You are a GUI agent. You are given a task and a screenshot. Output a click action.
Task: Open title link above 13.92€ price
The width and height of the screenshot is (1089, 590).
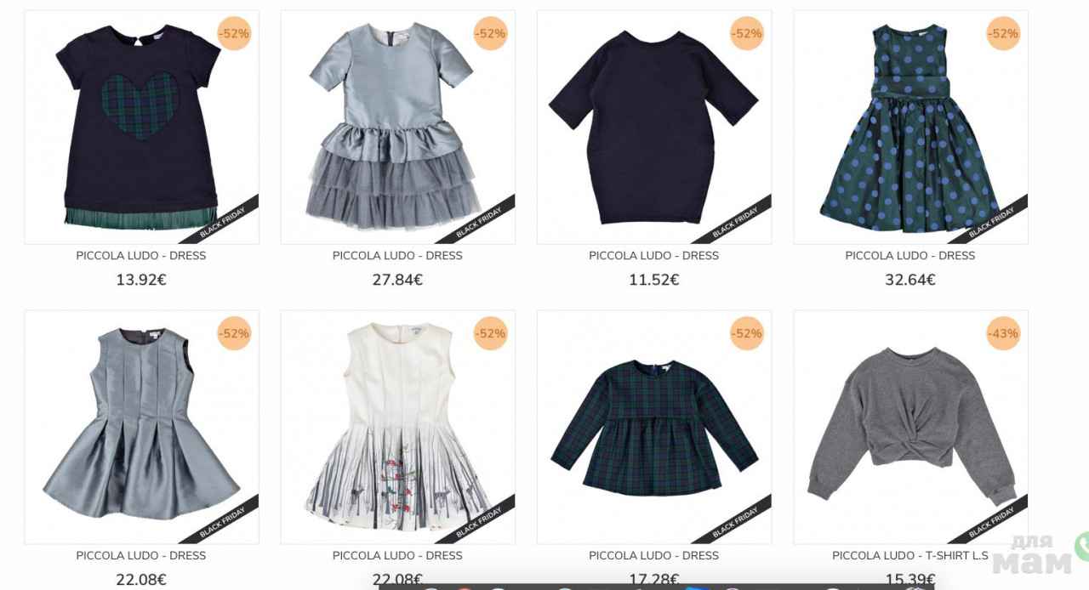pyautogui.click(x=141, y=256)
